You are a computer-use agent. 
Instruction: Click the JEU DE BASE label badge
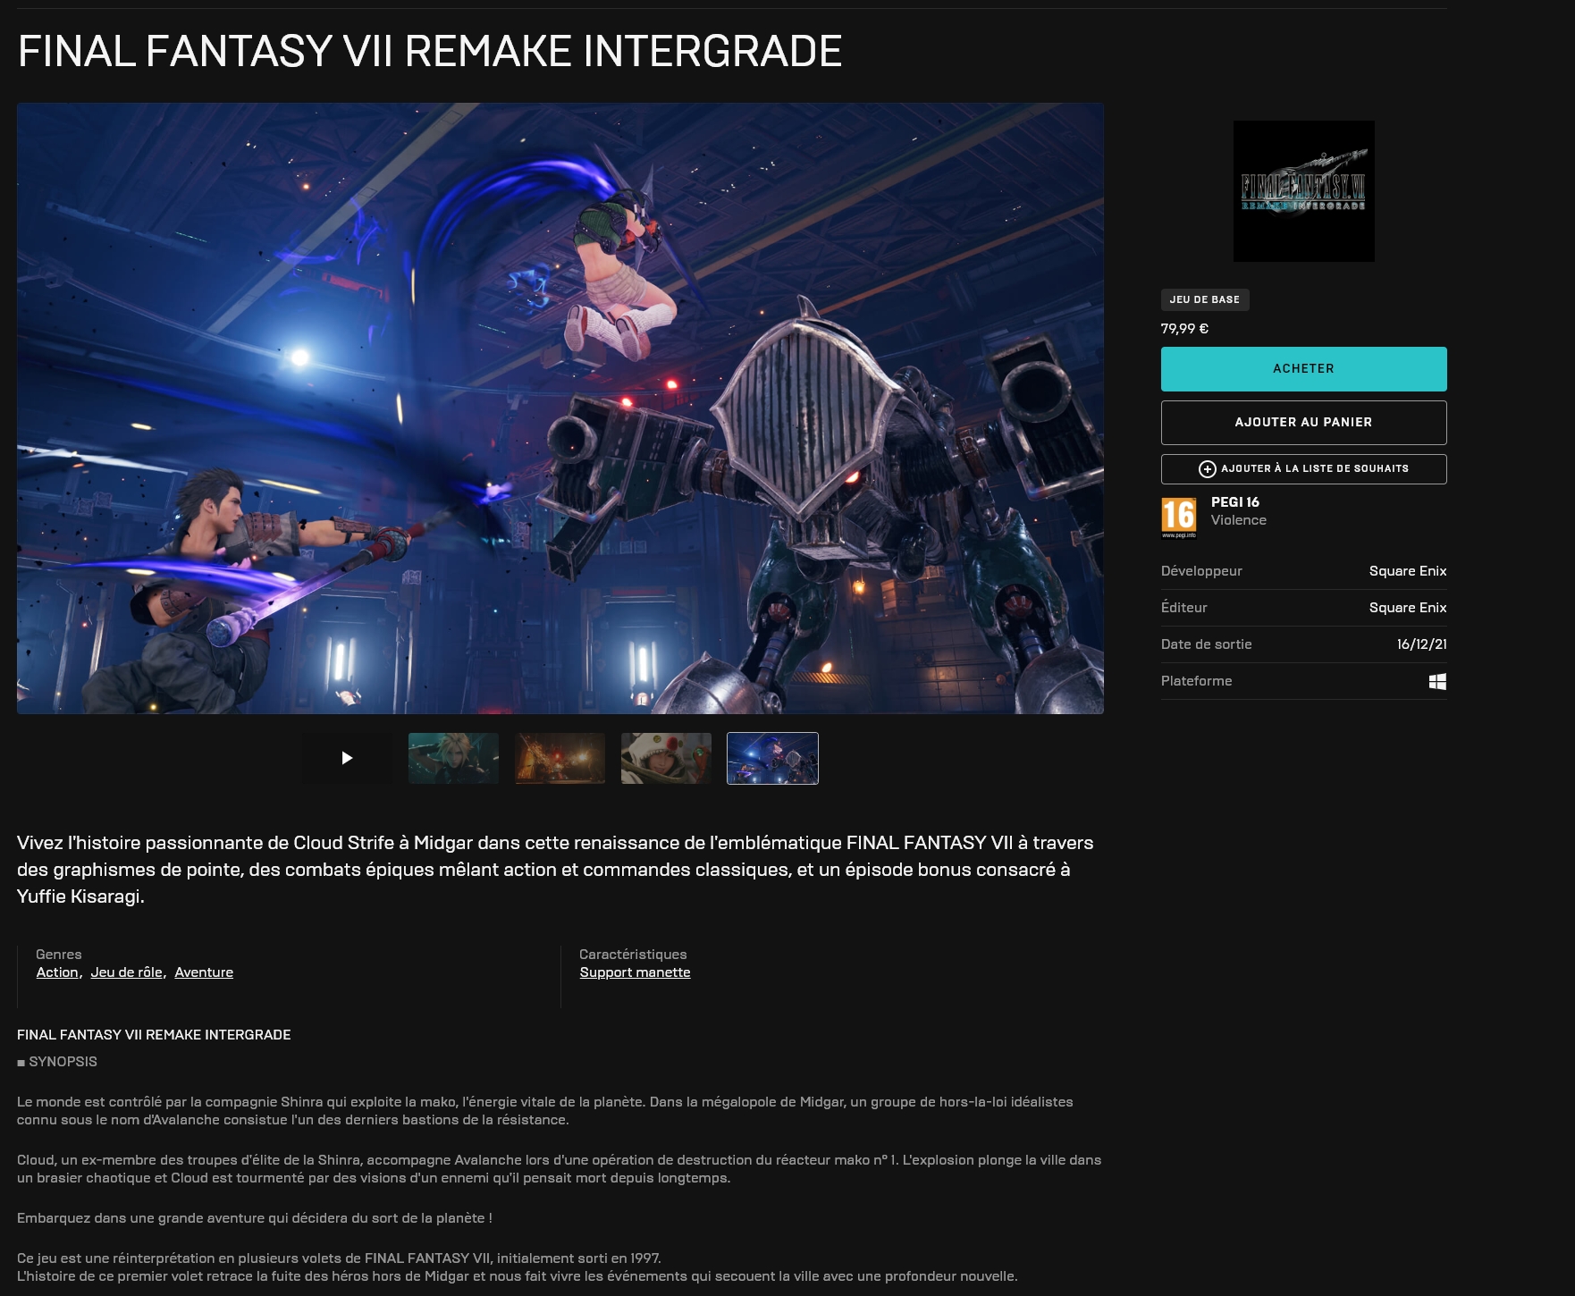pos(1204,299)
